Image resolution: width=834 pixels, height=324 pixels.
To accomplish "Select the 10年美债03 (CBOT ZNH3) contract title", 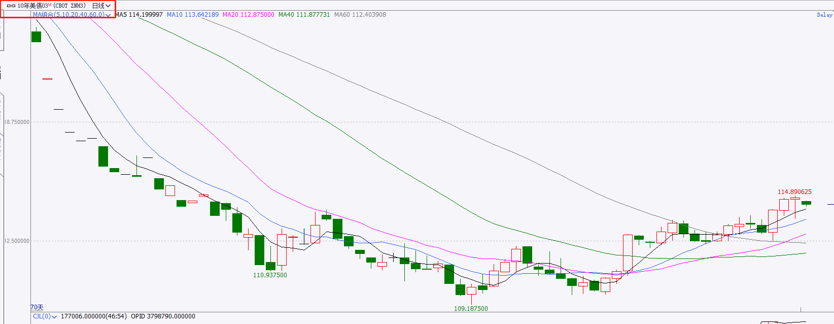I will [51, 6].
